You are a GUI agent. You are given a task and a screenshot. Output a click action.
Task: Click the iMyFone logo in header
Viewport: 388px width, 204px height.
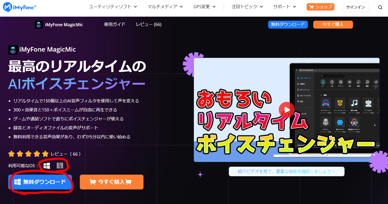pyautogui.click(x=19, y=7)
